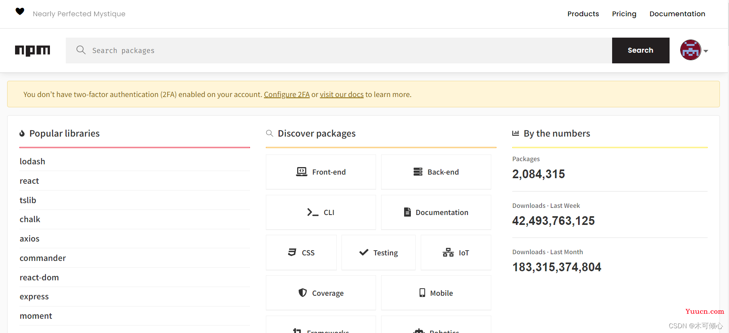This screenshot has height=333, width=729.
Task: Open the Pricing page
Action: tap(624, 14)
